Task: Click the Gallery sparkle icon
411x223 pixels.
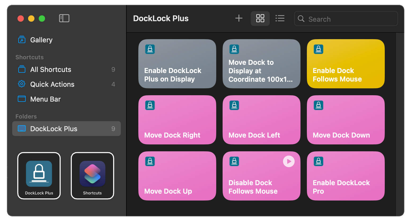Action: [x=22, y=40]
